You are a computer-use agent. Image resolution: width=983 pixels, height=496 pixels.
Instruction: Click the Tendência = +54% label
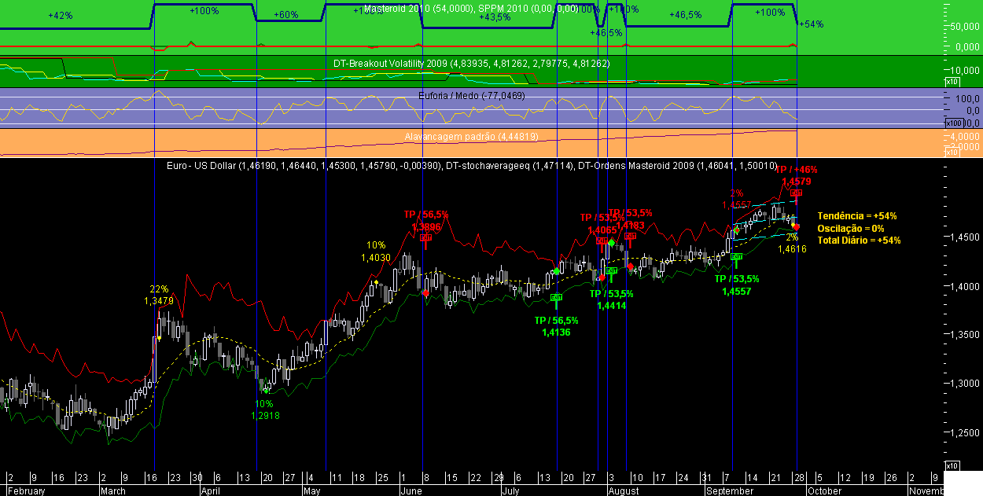(857, 215)
